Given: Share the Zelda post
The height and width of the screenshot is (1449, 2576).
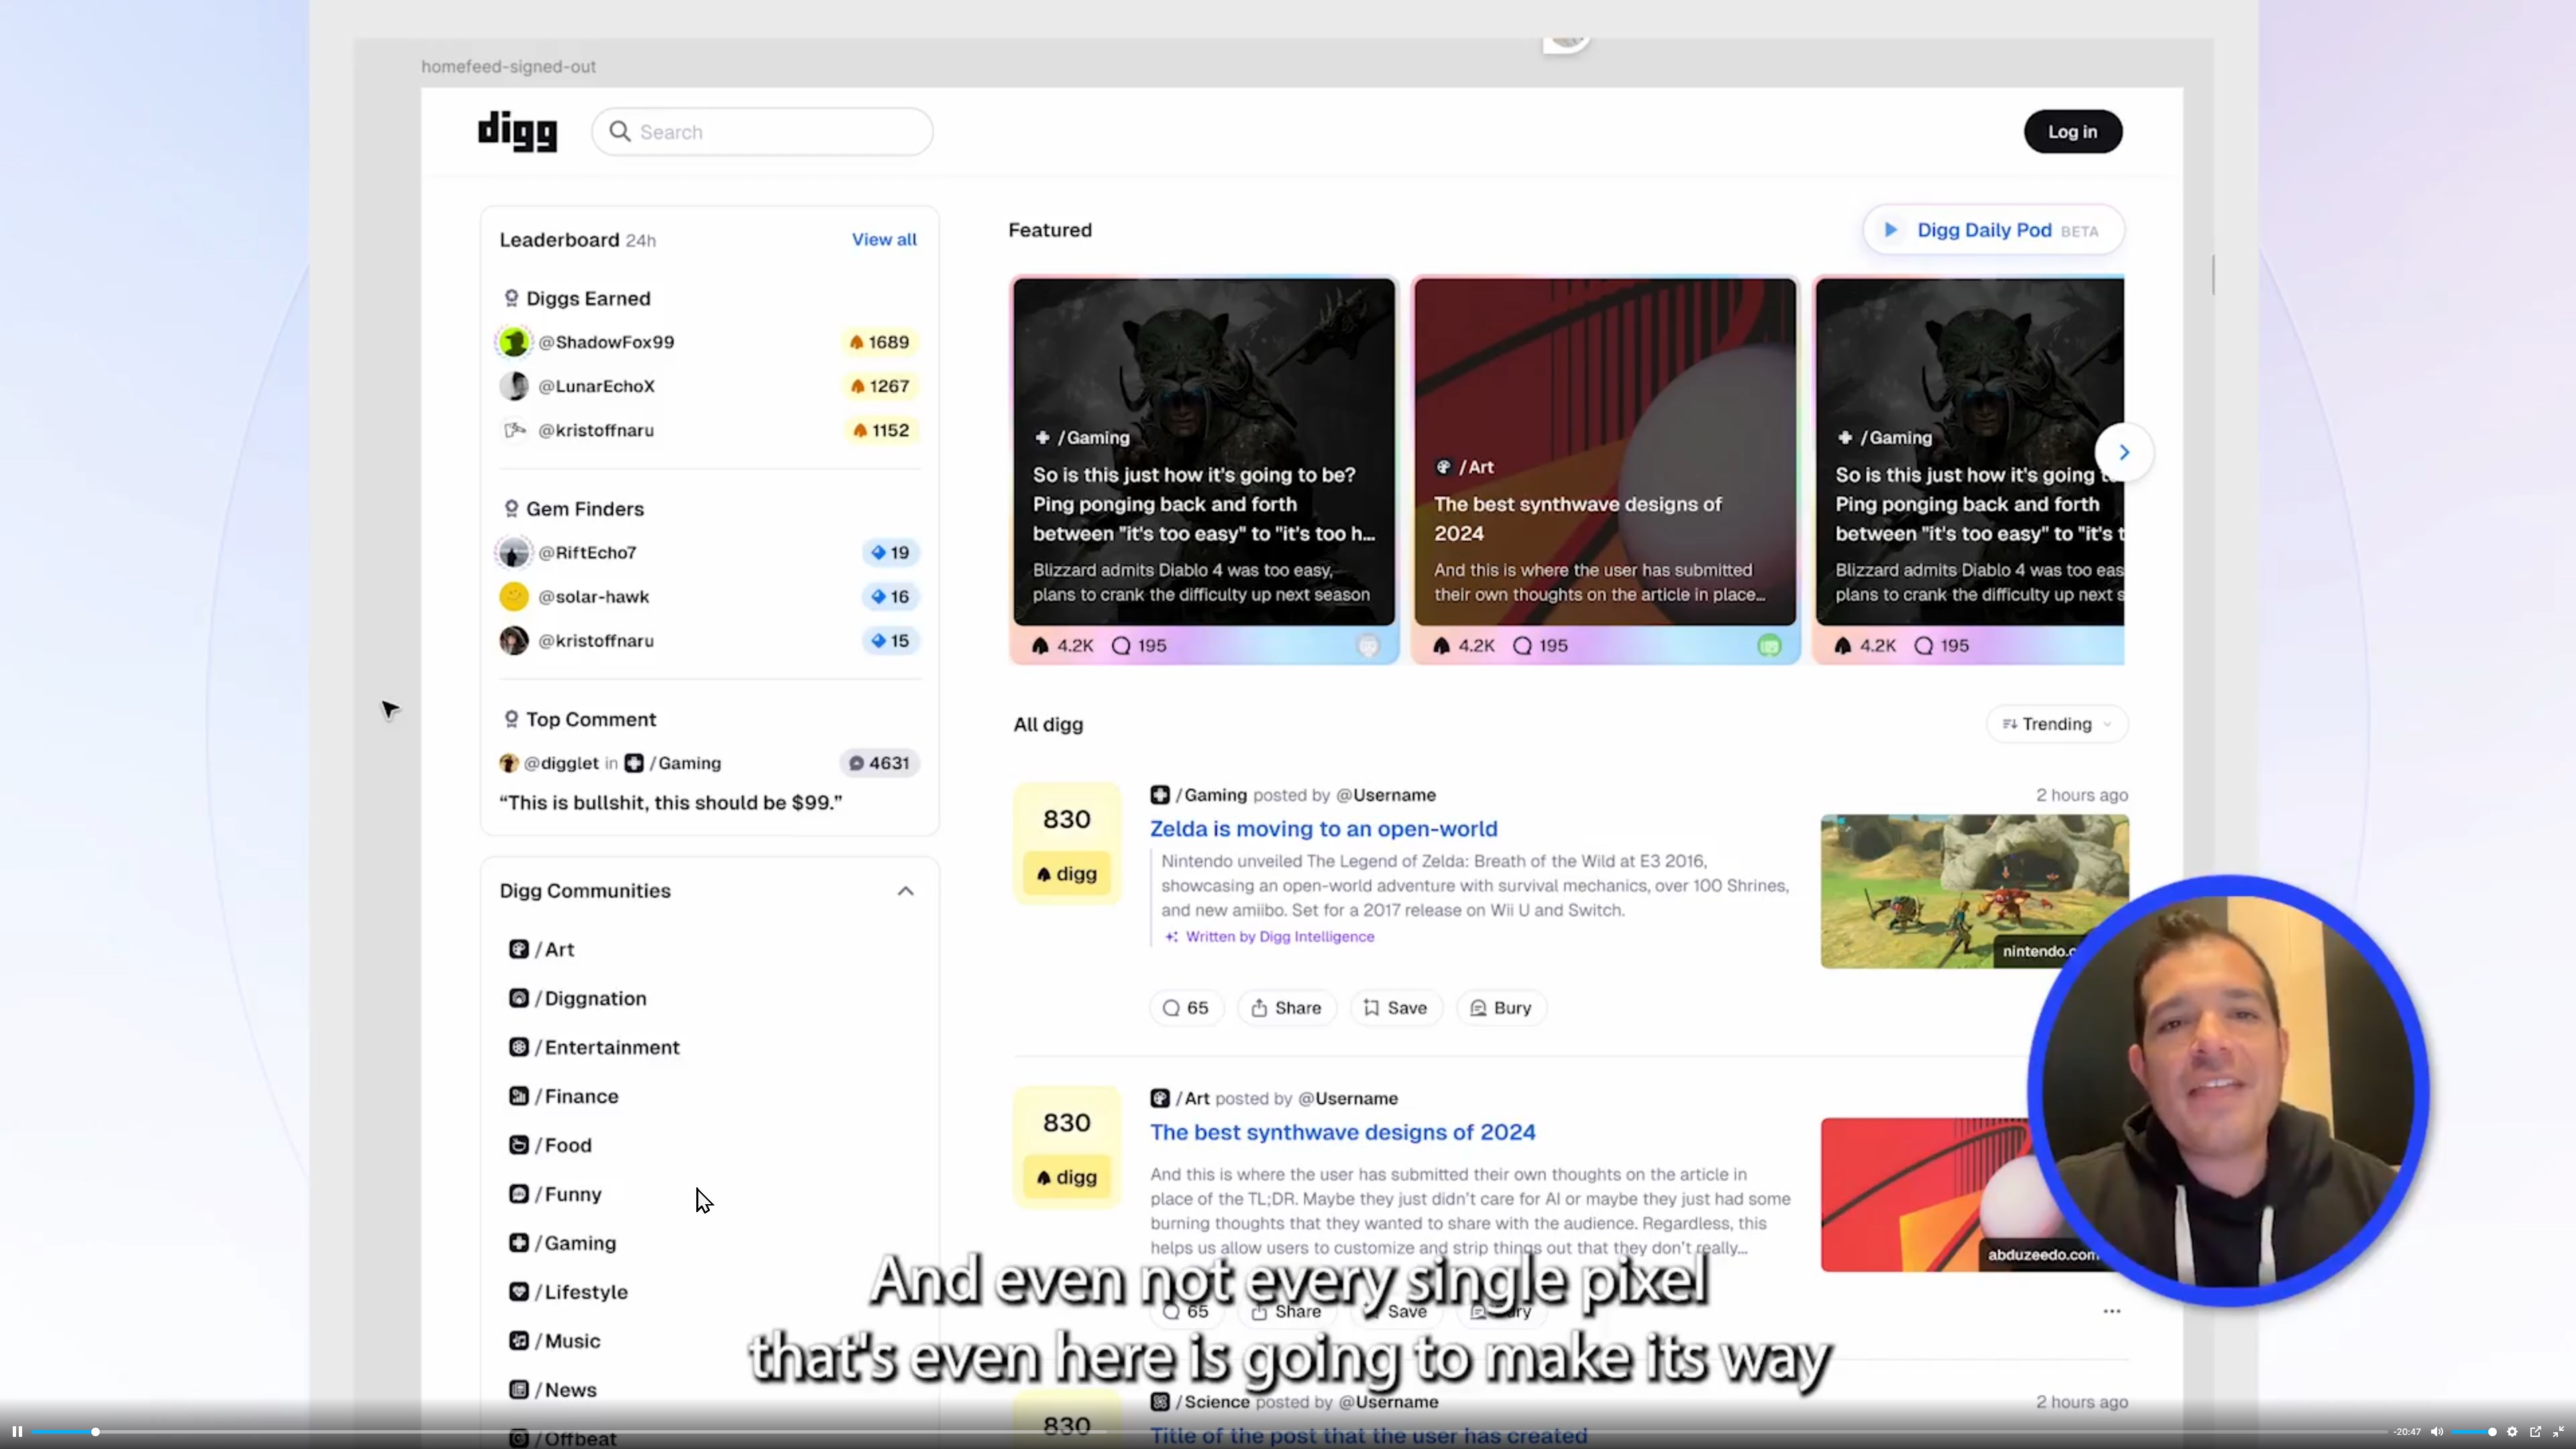Looking at the screenshot, I should [1286, 1008].
